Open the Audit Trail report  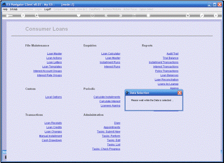[x=172, y=54]
